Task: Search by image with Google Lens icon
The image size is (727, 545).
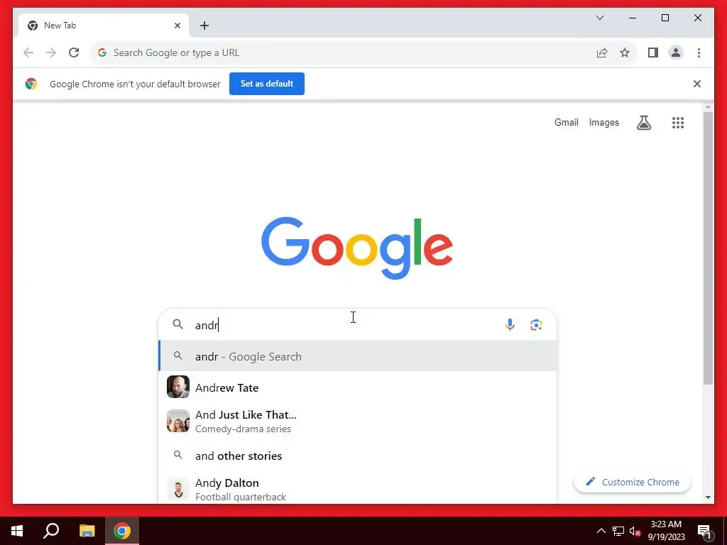Action: [x=536, y=325]
